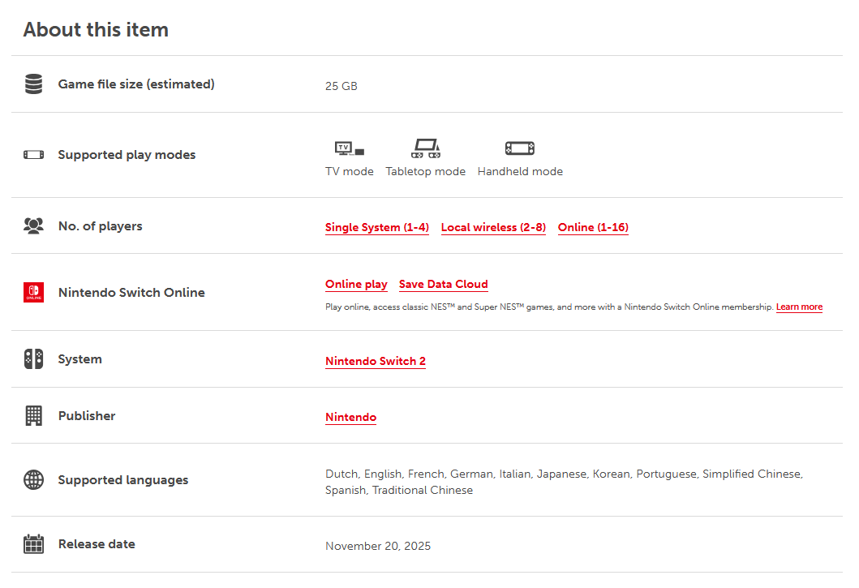Click the Supported languages label
The image size is (859, 588).
[x=123, y=479]
